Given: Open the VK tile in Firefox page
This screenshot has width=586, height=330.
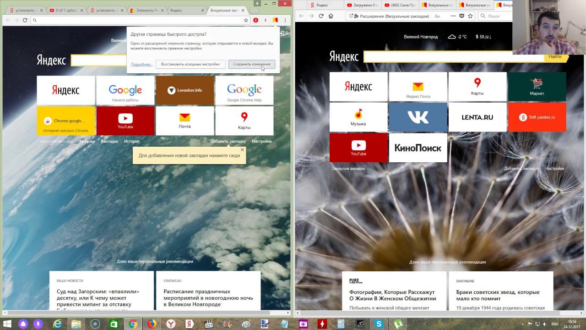Looking at the screenshot, I should click(418, 117).
